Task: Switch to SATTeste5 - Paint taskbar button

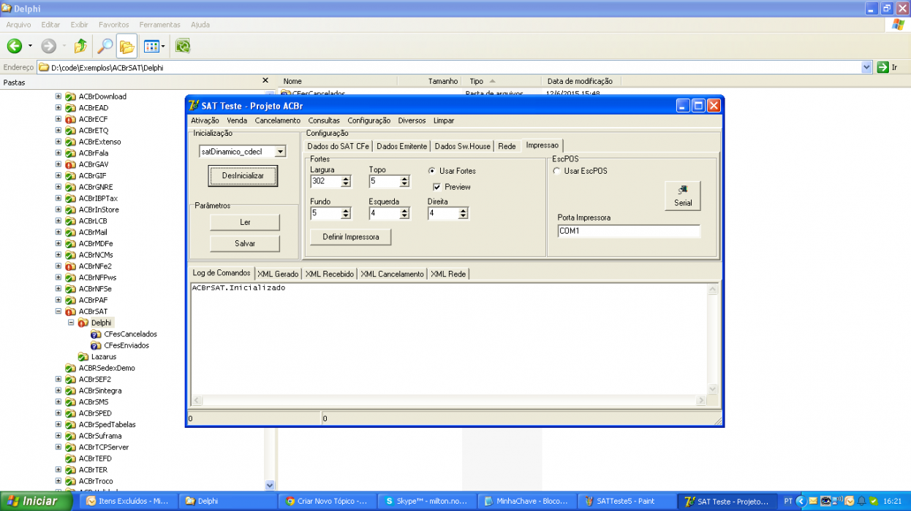Action: [626, 502]
